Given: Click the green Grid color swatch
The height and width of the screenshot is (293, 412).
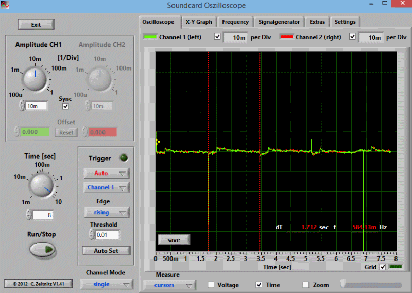Looking at the screenshot, I should click(396, 267).
